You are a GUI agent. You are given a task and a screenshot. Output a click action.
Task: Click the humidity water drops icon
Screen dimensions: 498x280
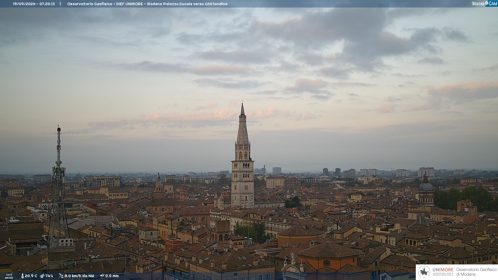tap(42, 276)
